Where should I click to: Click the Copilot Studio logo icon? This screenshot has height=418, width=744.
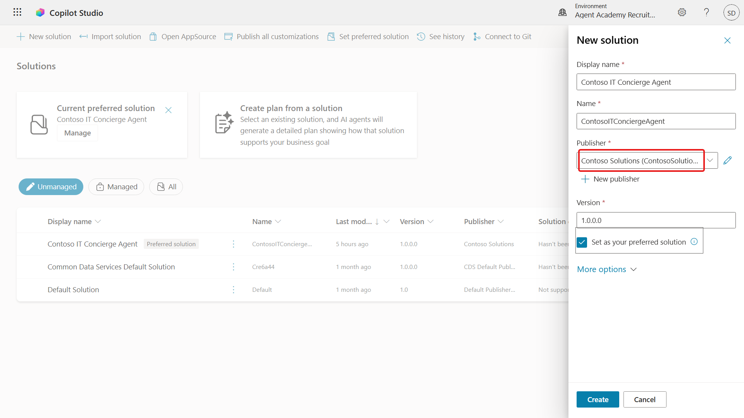(40, 13)
